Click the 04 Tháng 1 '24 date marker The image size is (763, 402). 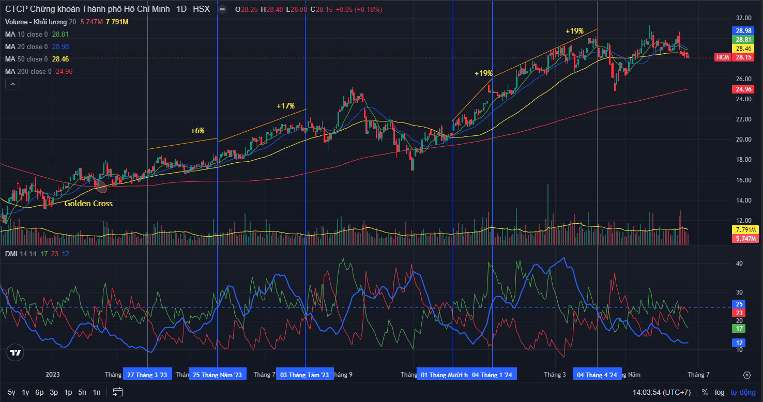[492, 375]
